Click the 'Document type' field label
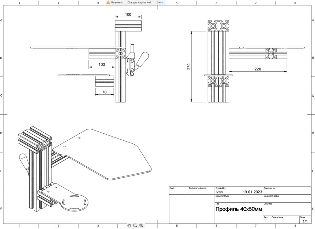Viewport: 315px width, 229px height. (x=222, y=196)
